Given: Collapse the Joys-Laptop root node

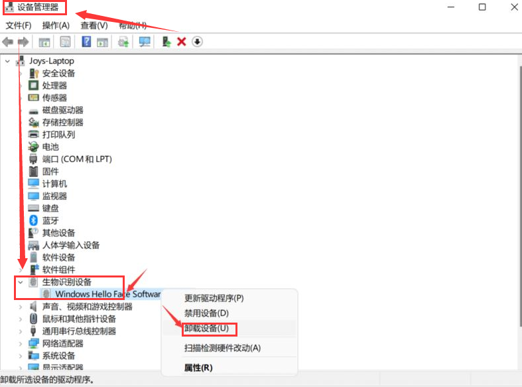Looking at the screenshot, I should [8, 61].
